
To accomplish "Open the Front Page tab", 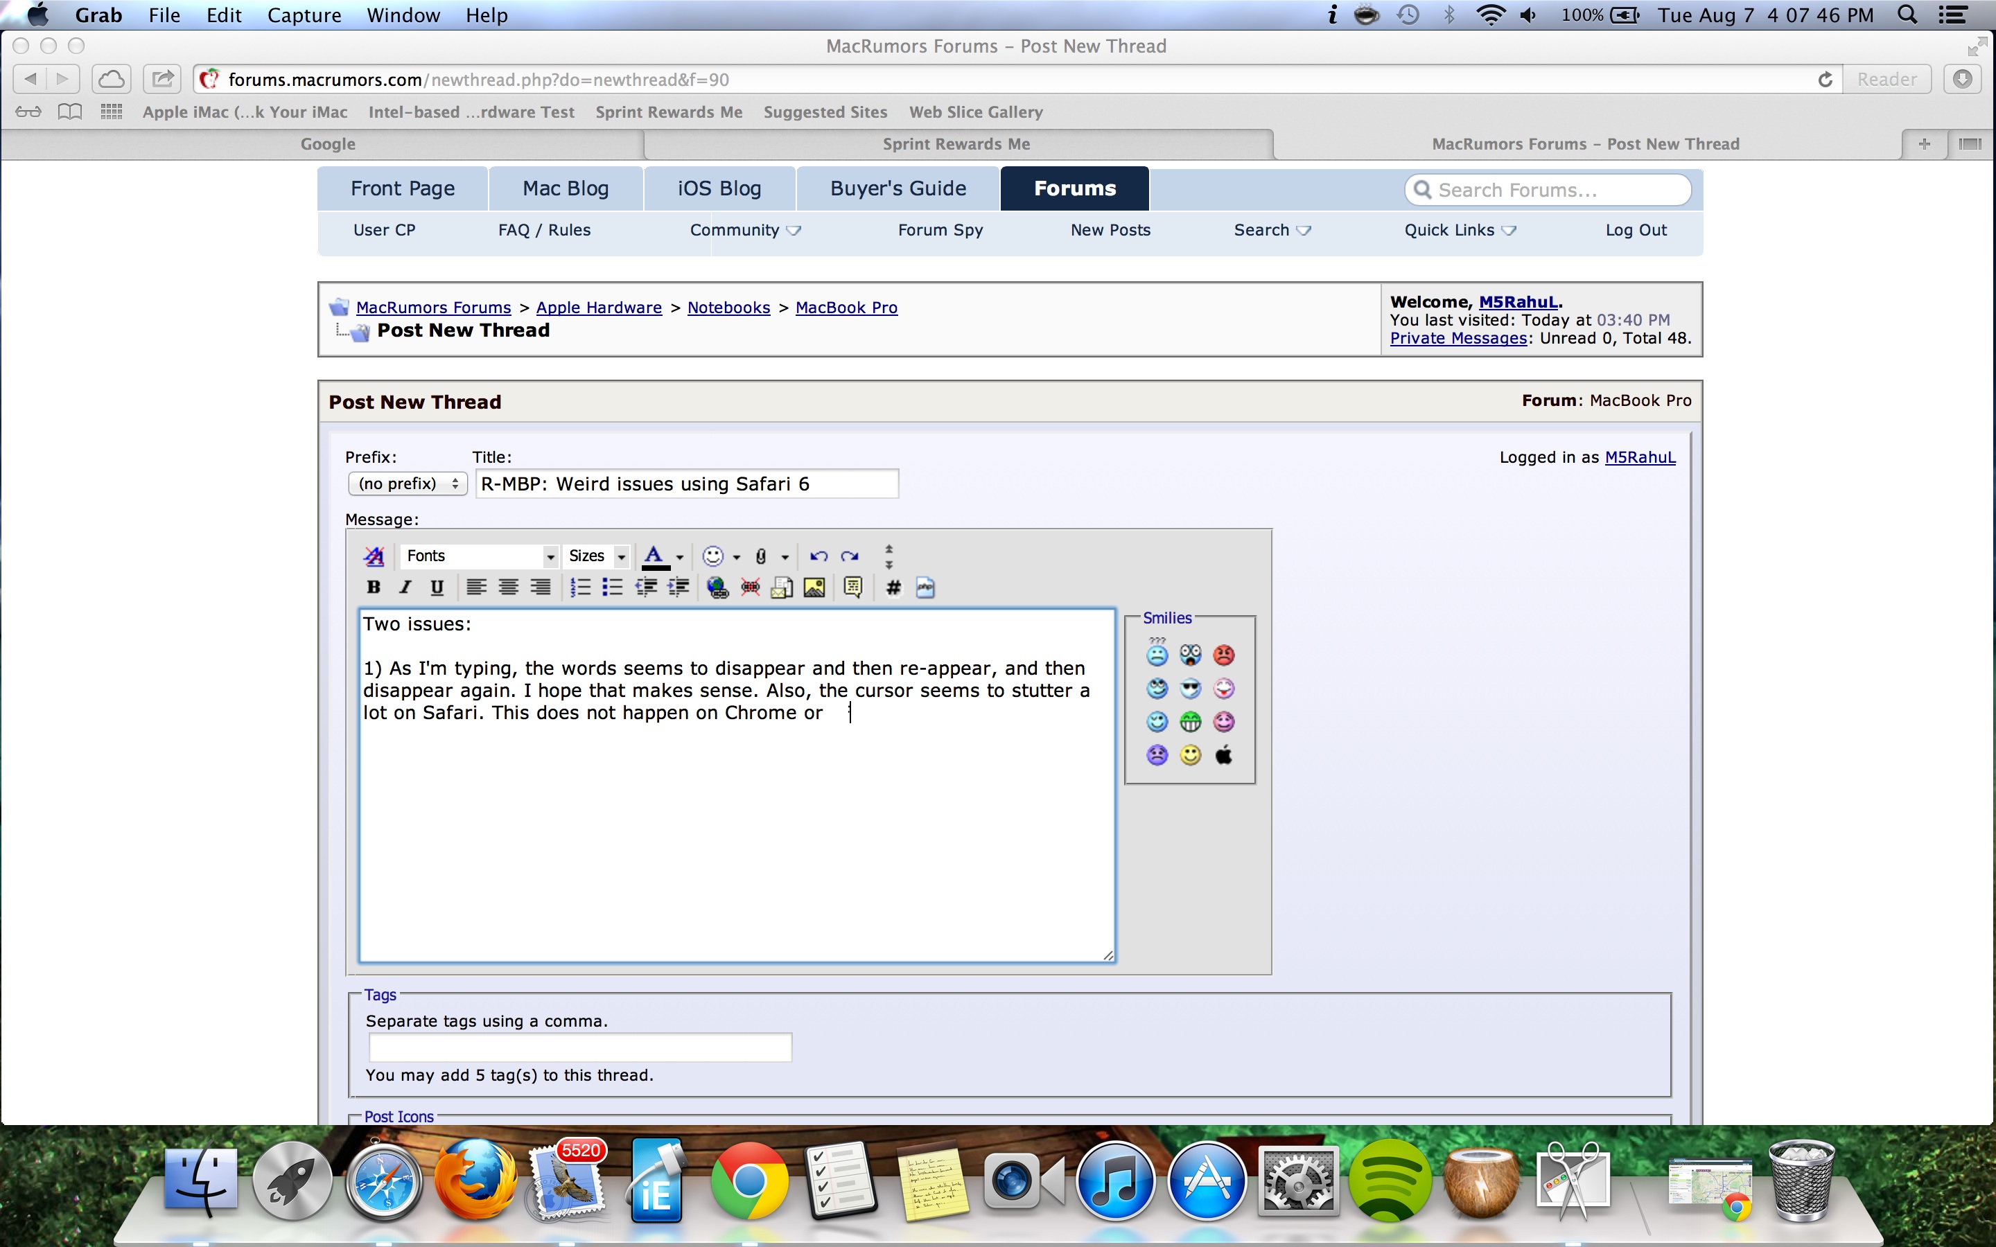I will pyautogui.click(x=403, y=189).
